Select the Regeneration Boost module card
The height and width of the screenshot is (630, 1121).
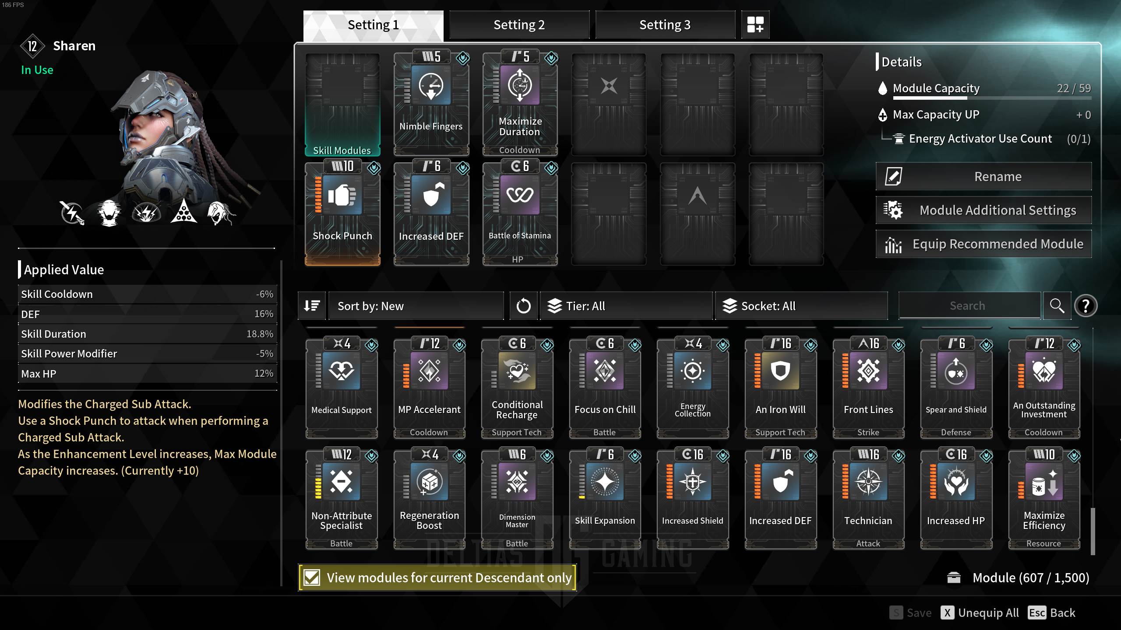tap(430, 499)
